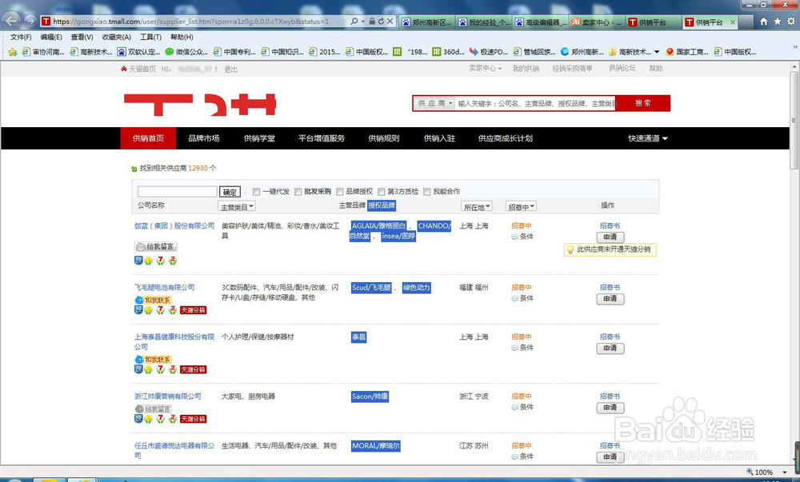The width and height of the screenshot is (800, 482).
Task: Click the 100% zoom level in status bar
Action: click(x=764, y=472)
